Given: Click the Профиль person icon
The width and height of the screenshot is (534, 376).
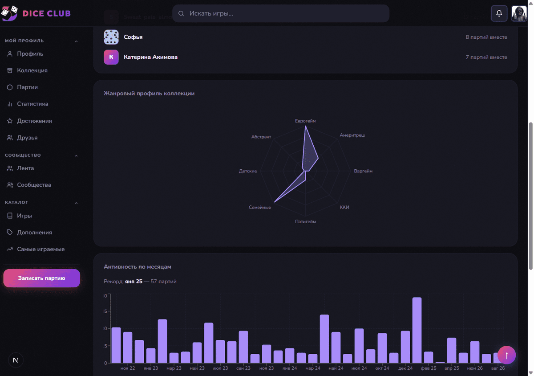Looking at the screenshot, I should [10, 54].
